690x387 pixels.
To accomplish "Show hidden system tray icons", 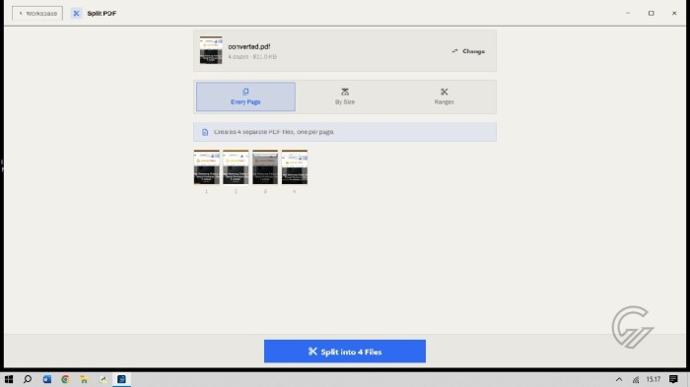I will (x=619, y=379).
